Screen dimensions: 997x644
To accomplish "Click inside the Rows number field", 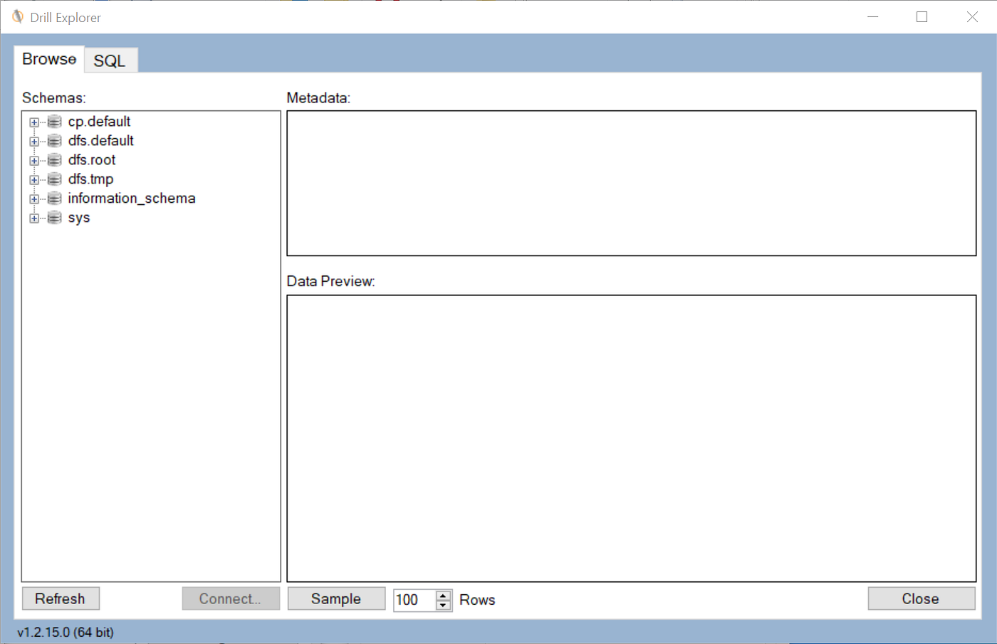I will coord(413,600).
